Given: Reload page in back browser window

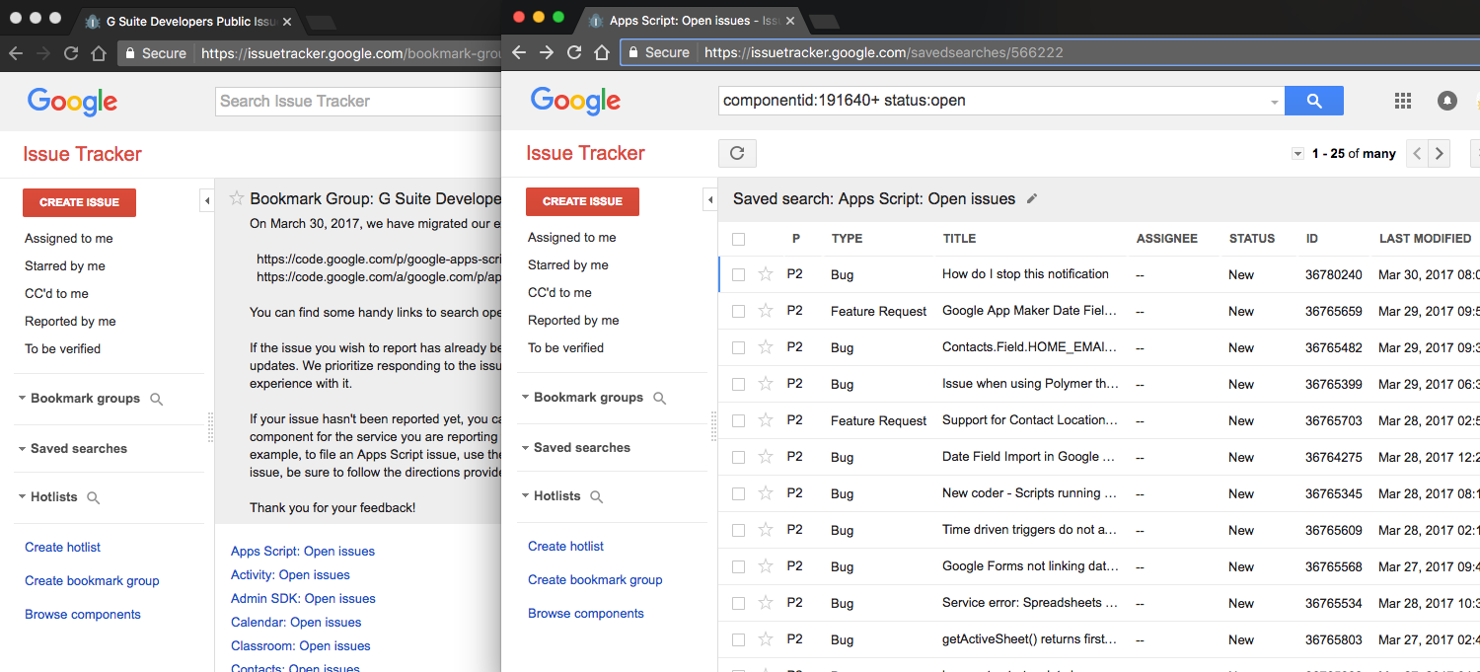Looking at the screenshot, I should point(71,53).
